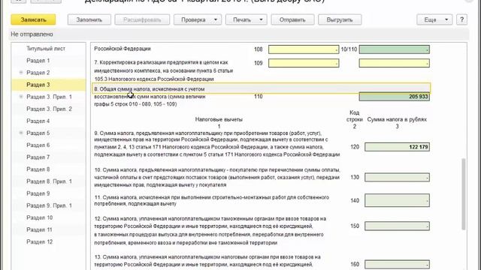Select Раздел 7 in the section list
The image size is (481, 270).
tap(38, 157)
